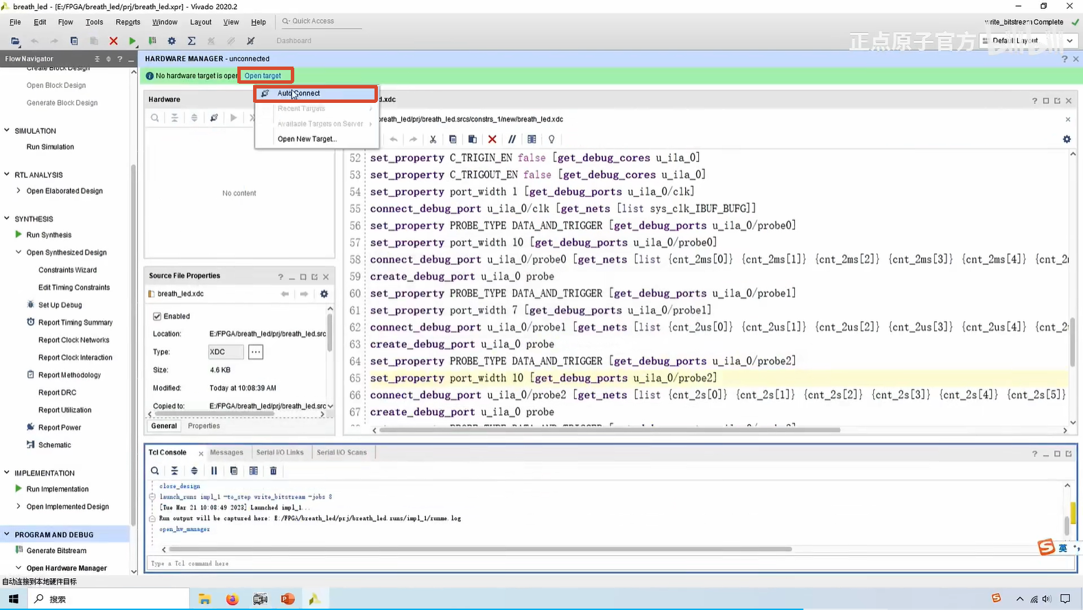Select Auto Connect from Open target menu
Viewport: 1083px width, 610px height.
[316, 93]
